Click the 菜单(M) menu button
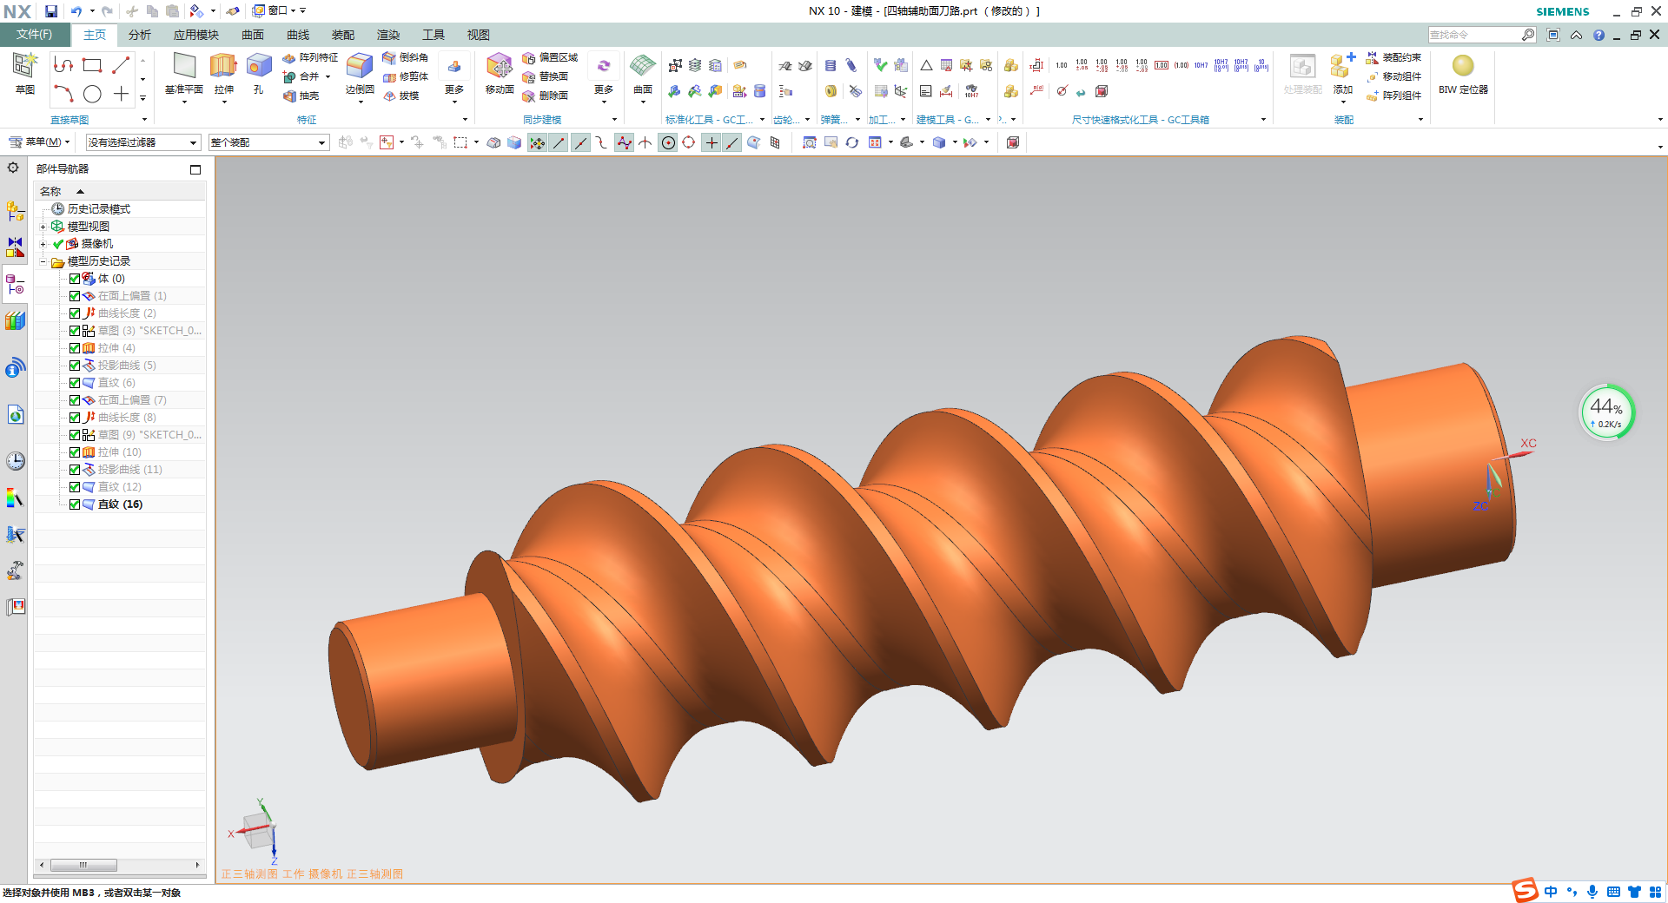The height and width of the screenshot is (903, 1668). click(x=39, y=142)
